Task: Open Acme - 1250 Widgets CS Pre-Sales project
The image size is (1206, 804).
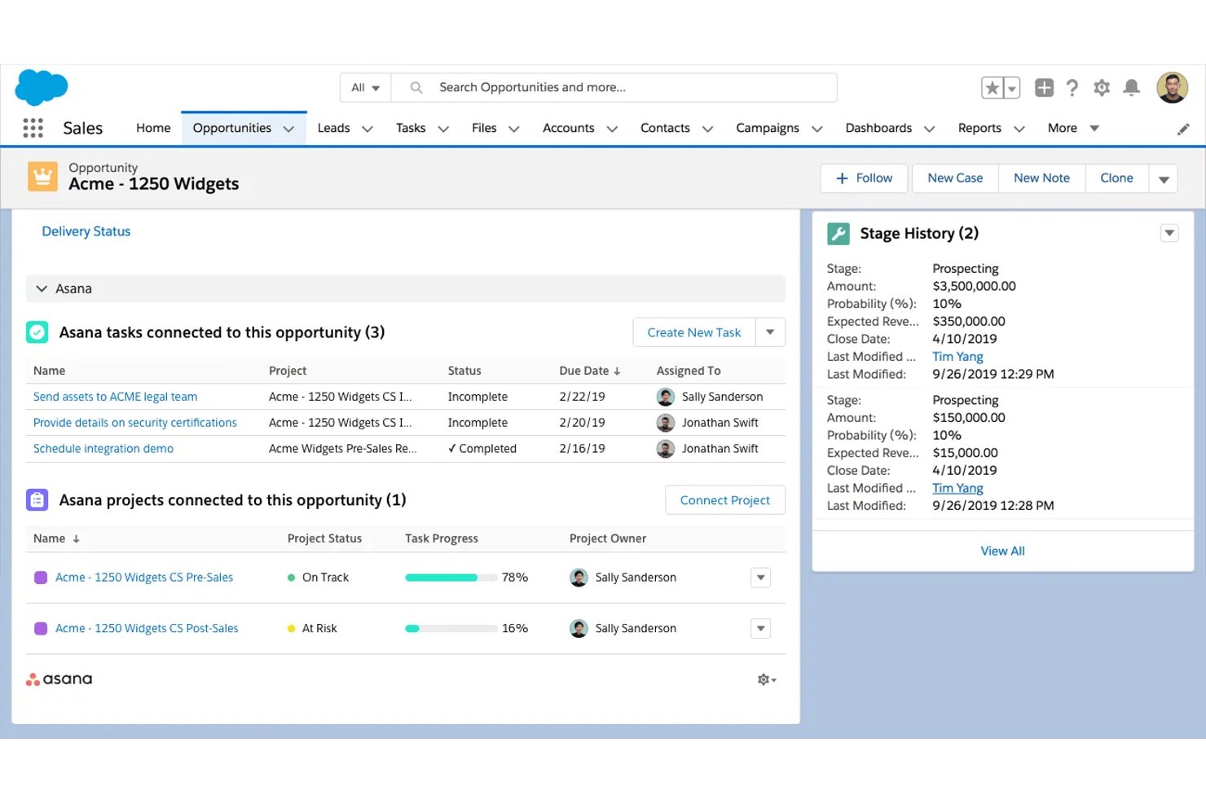Action: pos(144,578)
